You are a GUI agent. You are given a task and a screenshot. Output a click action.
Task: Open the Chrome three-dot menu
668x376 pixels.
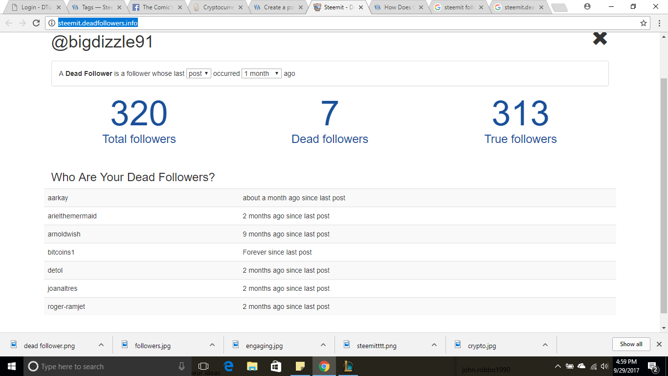pyautogui.click(x=659, y=23)
